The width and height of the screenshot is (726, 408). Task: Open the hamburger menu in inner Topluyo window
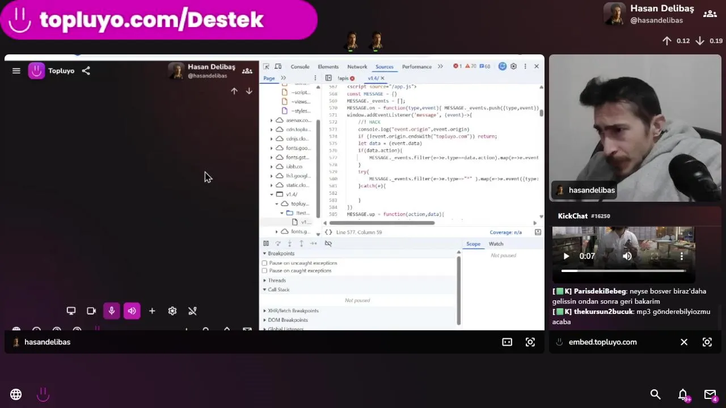pyautogui.click(x=16, y=71)
